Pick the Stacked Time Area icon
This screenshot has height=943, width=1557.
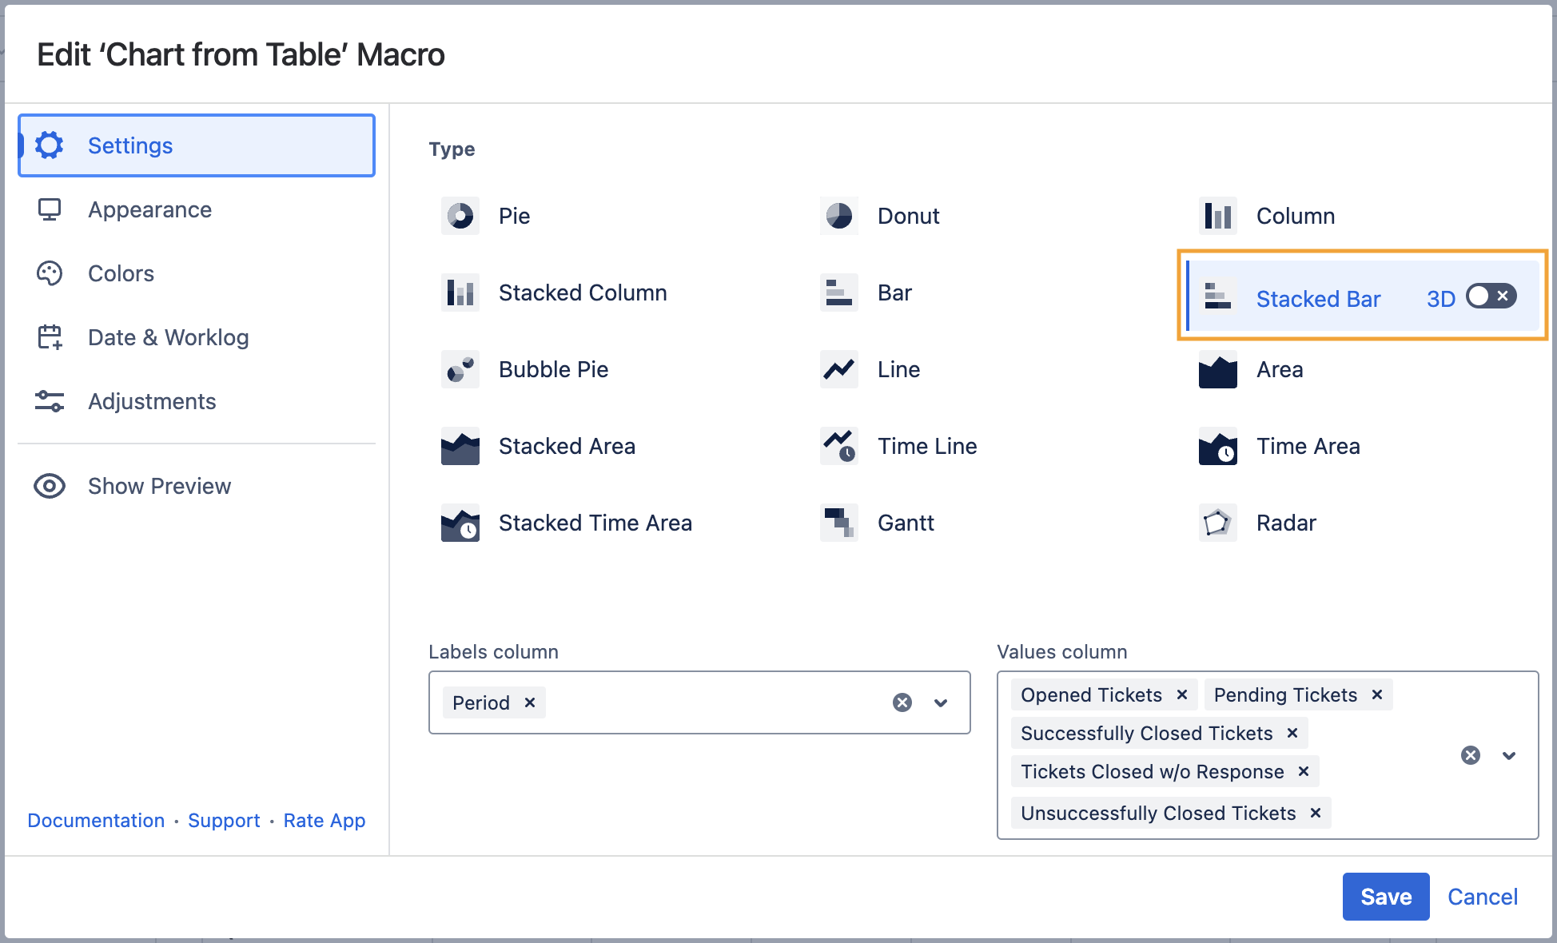click(460, 523)
